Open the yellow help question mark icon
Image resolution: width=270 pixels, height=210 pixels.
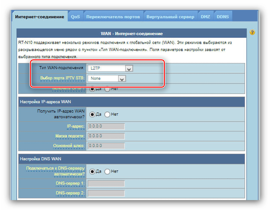pos(252,32)
